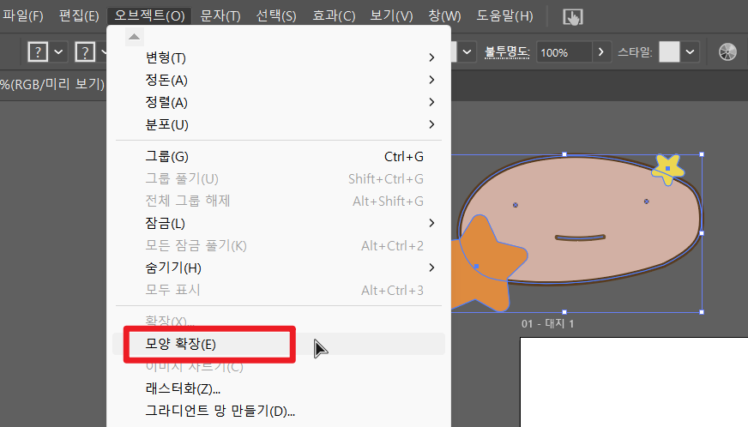Screen dimensions: 748x427
Task: Select the artboard label 01 - 대지 1
Action: (x=547, y=324)
